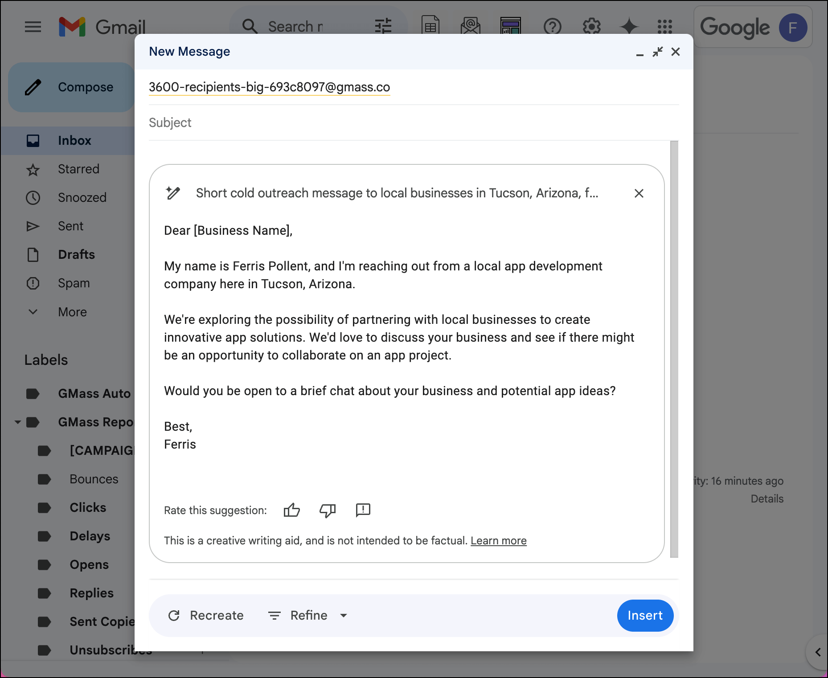The image size is (828, 678).
Task: Open the CAMPAIGNS label
Action: (102, 451)
